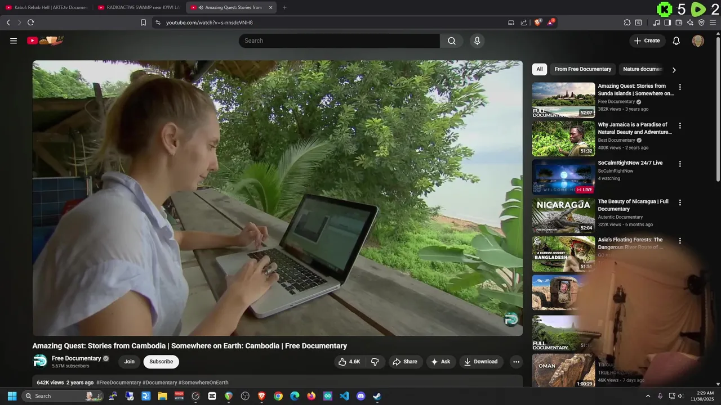This screenshot has width=721, height=405.
Task: Open options for Jamaica Paradise video
Action: click(x=680, y=125)
